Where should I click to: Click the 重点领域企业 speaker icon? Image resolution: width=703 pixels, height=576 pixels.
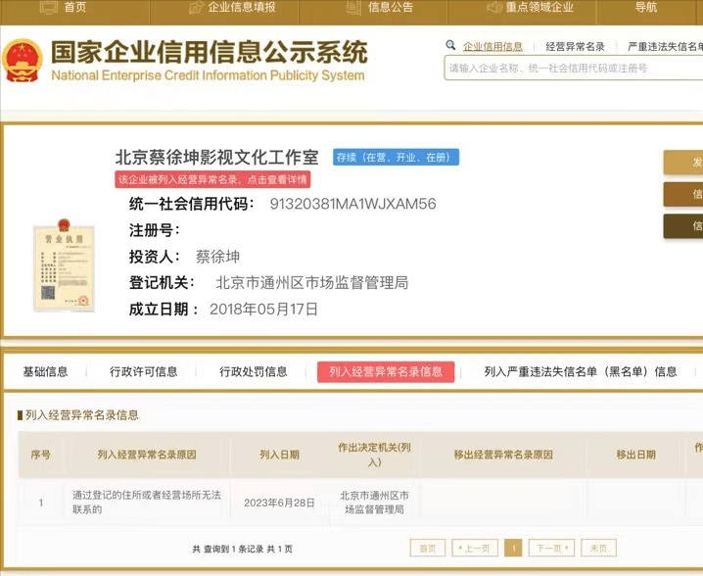(494, 7)
